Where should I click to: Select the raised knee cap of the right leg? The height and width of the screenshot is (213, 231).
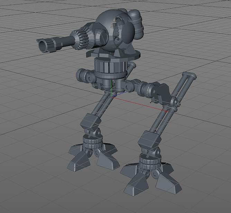190,75
